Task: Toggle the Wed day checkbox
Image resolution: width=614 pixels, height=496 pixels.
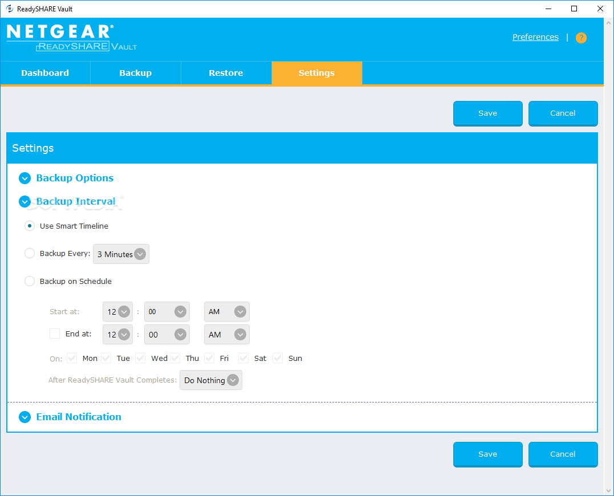Action: [x=141, y=358]
